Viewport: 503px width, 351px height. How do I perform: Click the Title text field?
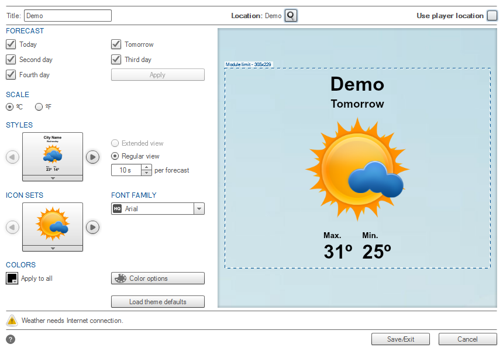(68, 16)
